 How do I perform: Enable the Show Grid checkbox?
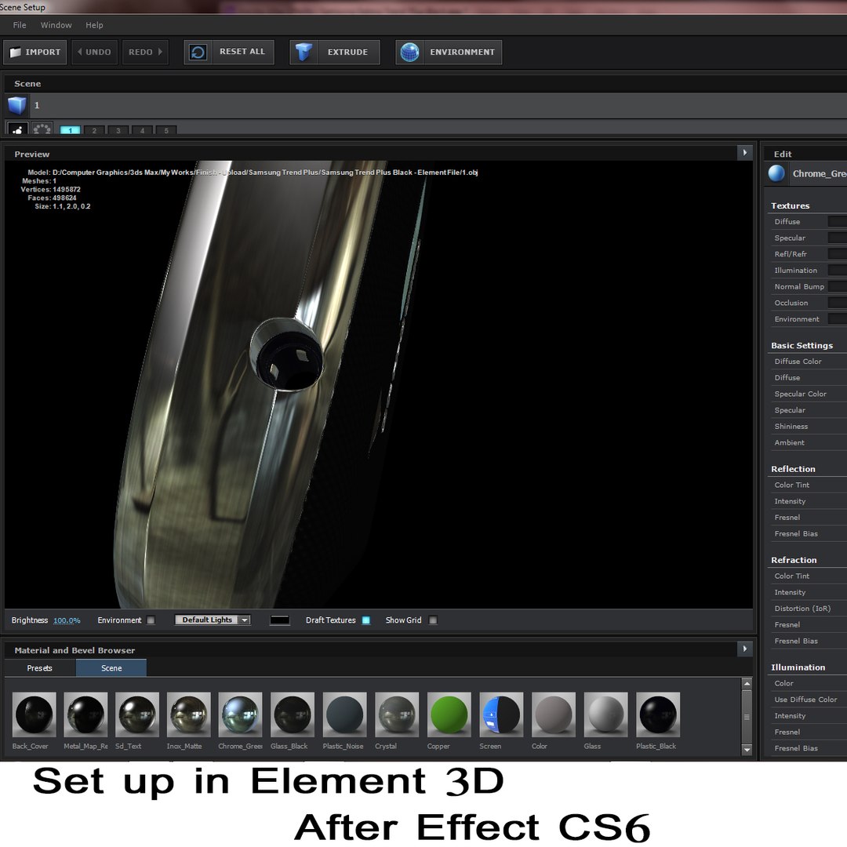point(433,620)
